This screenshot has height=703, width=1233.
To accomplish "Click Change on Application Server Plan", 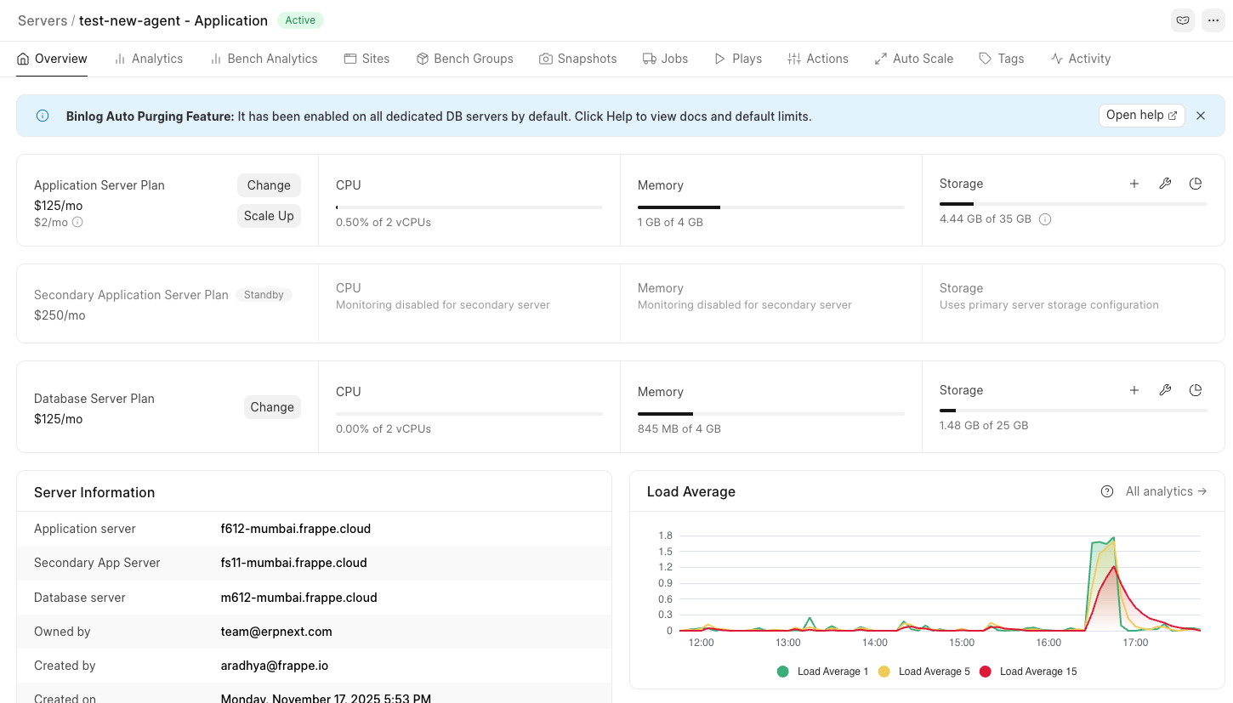I will click(x=269, y=185).
